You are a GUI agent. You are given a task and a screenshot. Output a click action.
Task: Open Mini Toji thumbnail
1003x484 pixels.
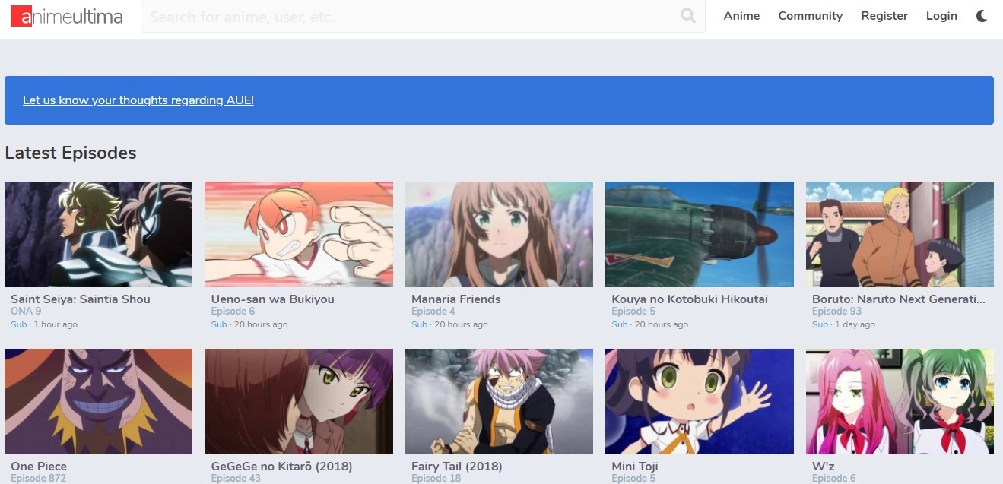[x=700, y=401]
